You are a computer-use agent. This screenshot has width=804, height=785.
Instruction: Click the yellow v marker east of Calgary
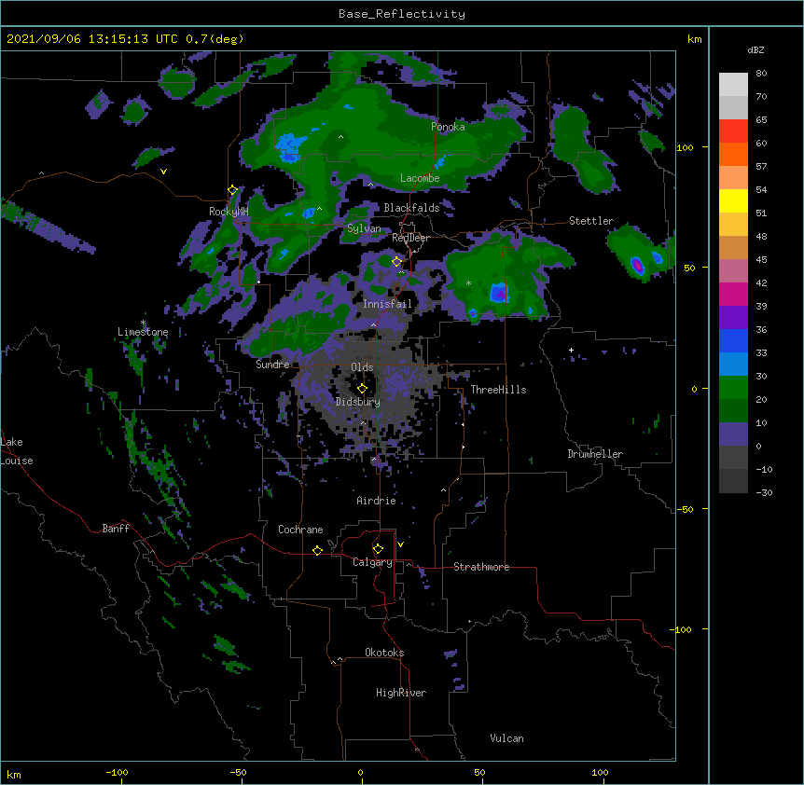400,544
